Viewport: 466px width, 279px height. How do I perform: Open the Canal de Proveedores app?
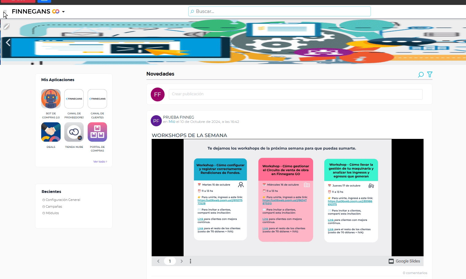click(74, 99)
